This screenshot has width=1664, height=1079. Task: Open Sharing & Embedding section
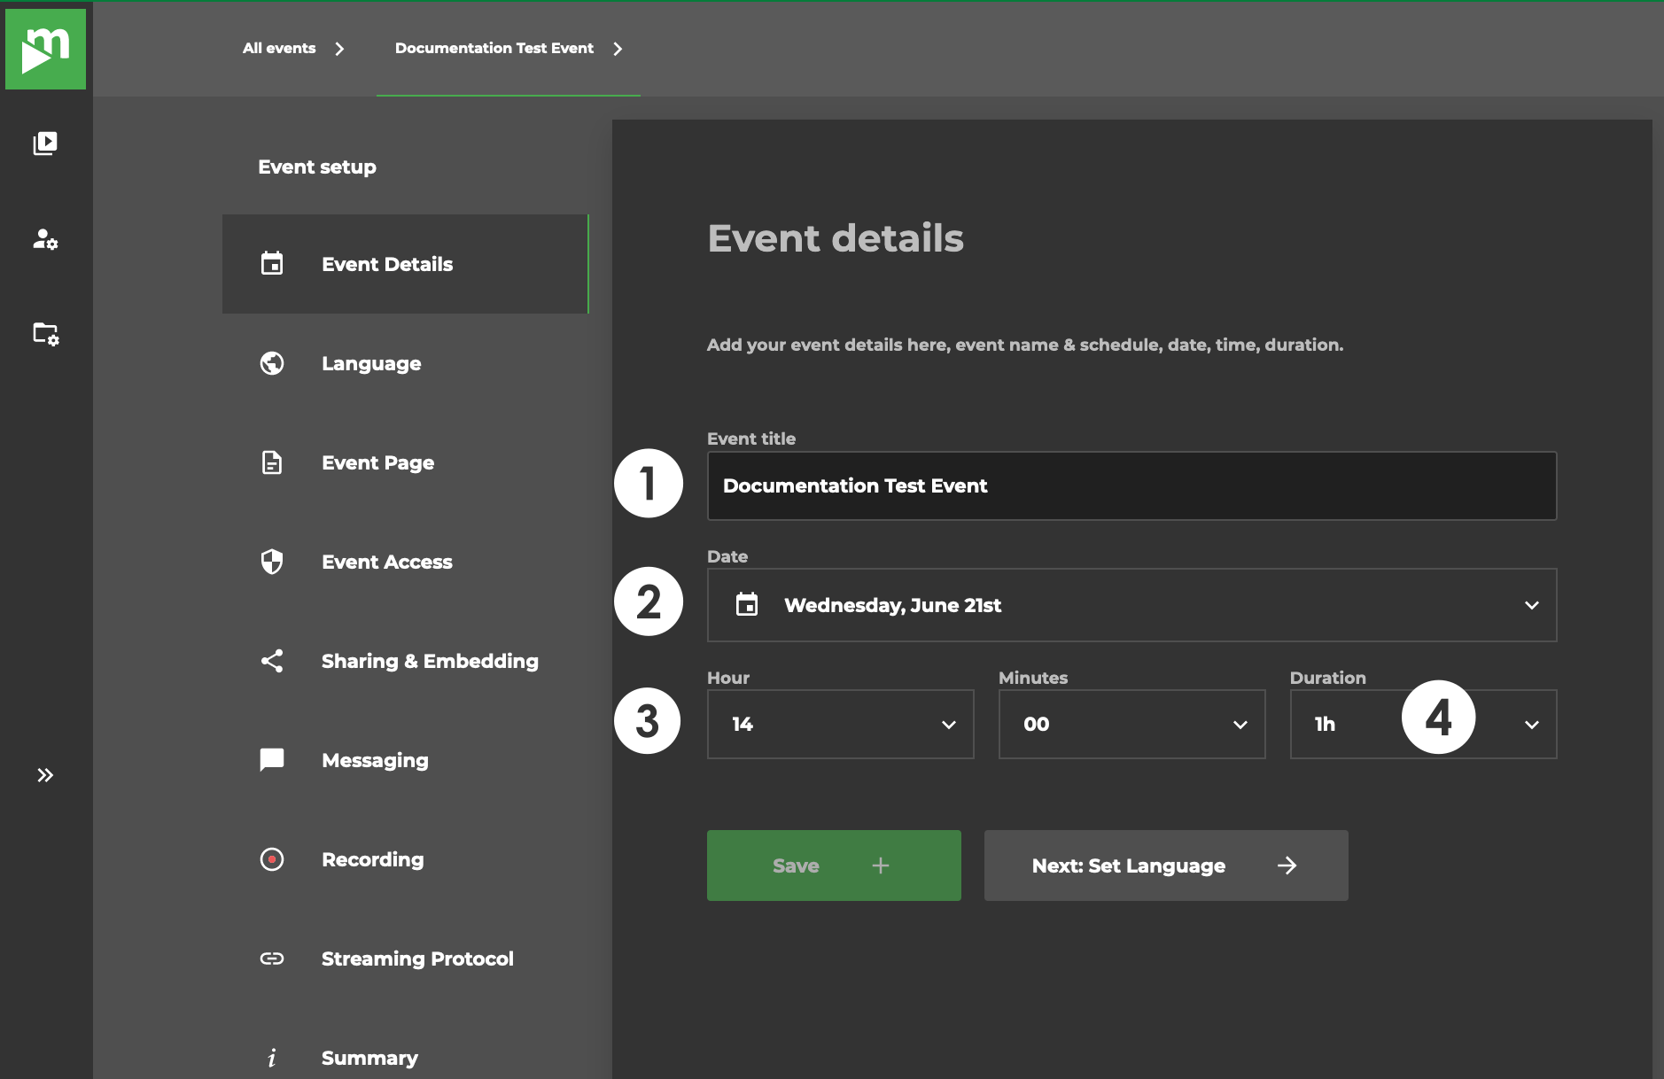406,661
